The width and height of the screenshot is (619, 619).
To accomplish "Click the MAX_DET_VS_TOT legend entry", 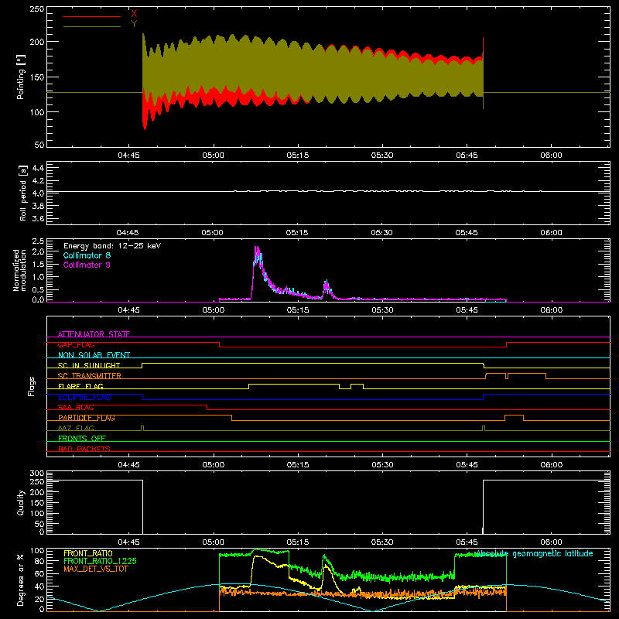I will 95,569.
